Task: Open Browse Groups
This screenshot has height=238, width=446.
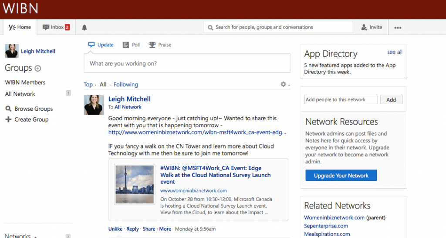Action: (29, 109)
